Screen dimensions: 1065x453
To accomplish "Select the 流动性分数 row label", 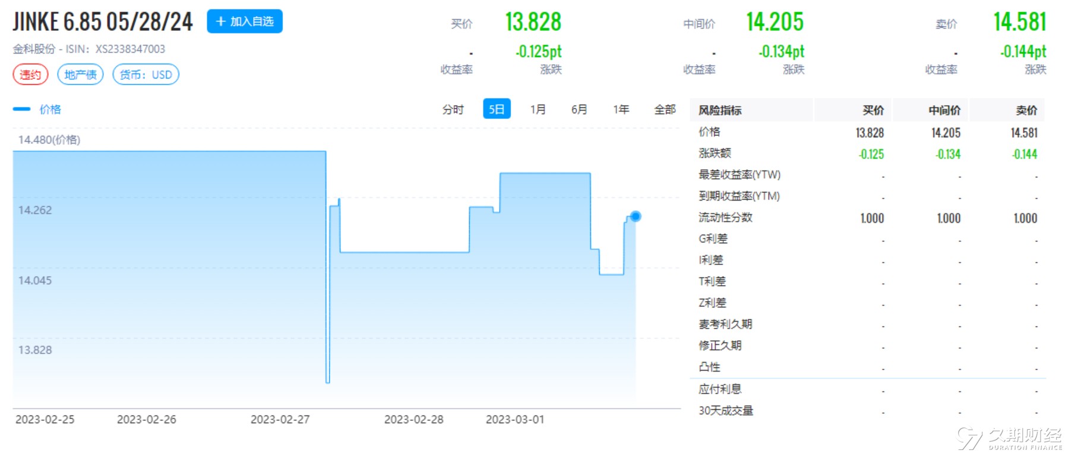I will 725,217.
